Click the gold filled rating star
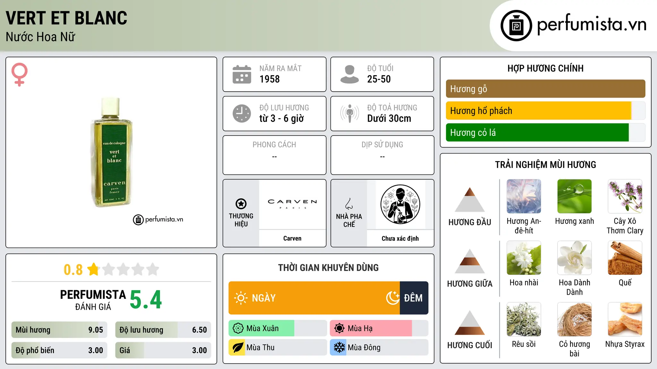 tap(93, 269)
